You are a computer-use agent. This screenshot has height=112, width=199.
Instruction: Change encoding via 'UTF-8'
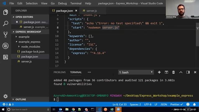[148, 105]
